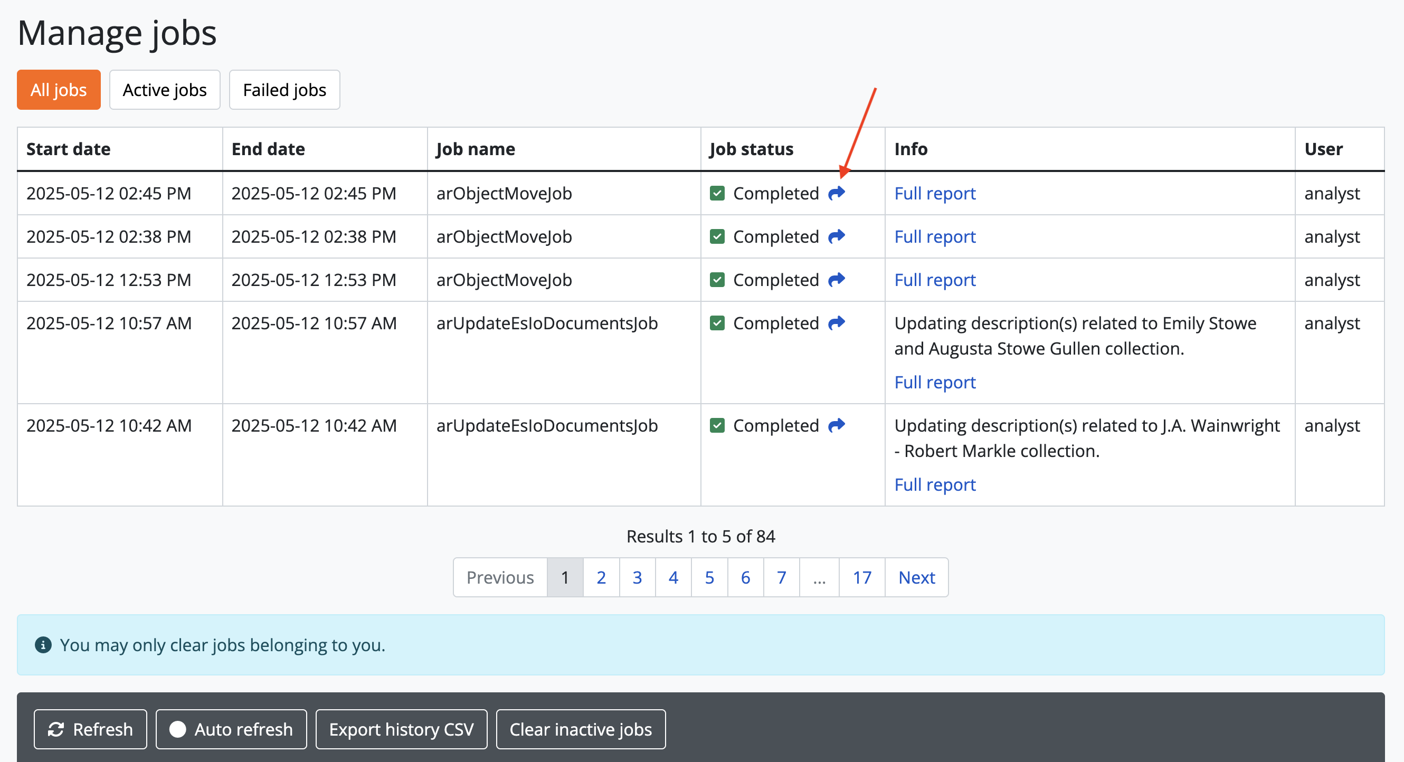Click info icon in blue notice banner
This screenshot has height=762, width=1404.
[x=43, y=645]
